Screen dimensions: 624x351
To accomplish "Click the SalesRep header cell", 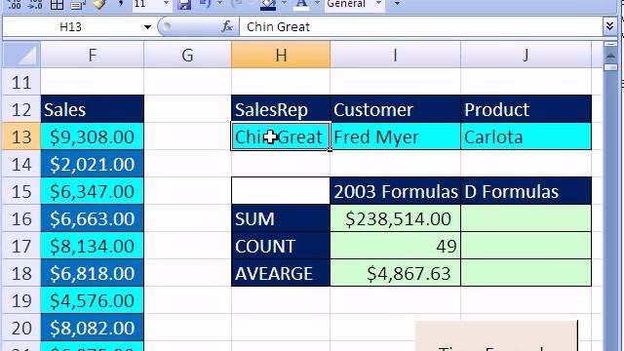I will 281,109.
